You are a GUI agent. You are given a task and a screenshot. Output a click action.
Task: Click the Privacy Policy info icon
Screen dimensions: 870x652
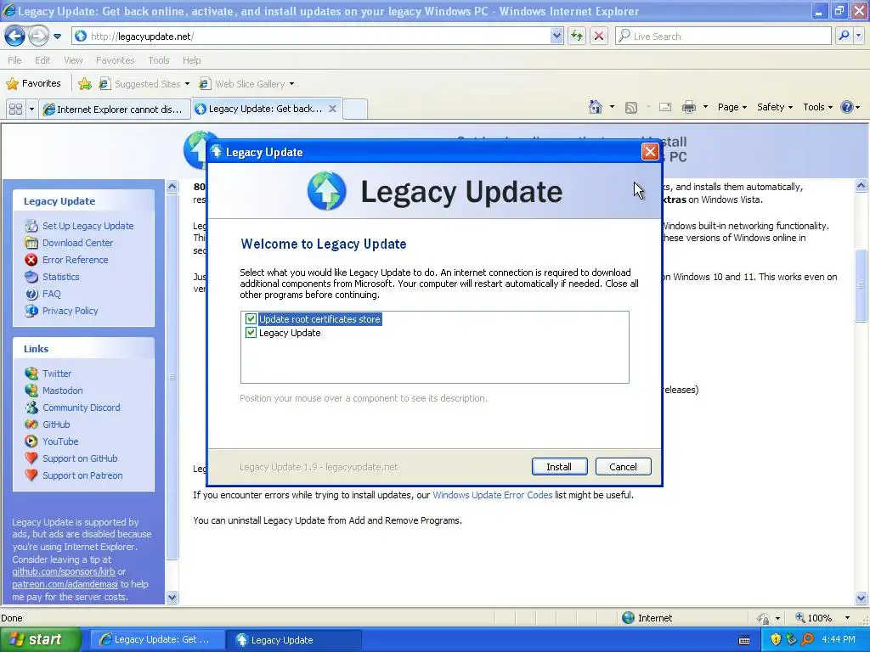click(x=31, y=311)
